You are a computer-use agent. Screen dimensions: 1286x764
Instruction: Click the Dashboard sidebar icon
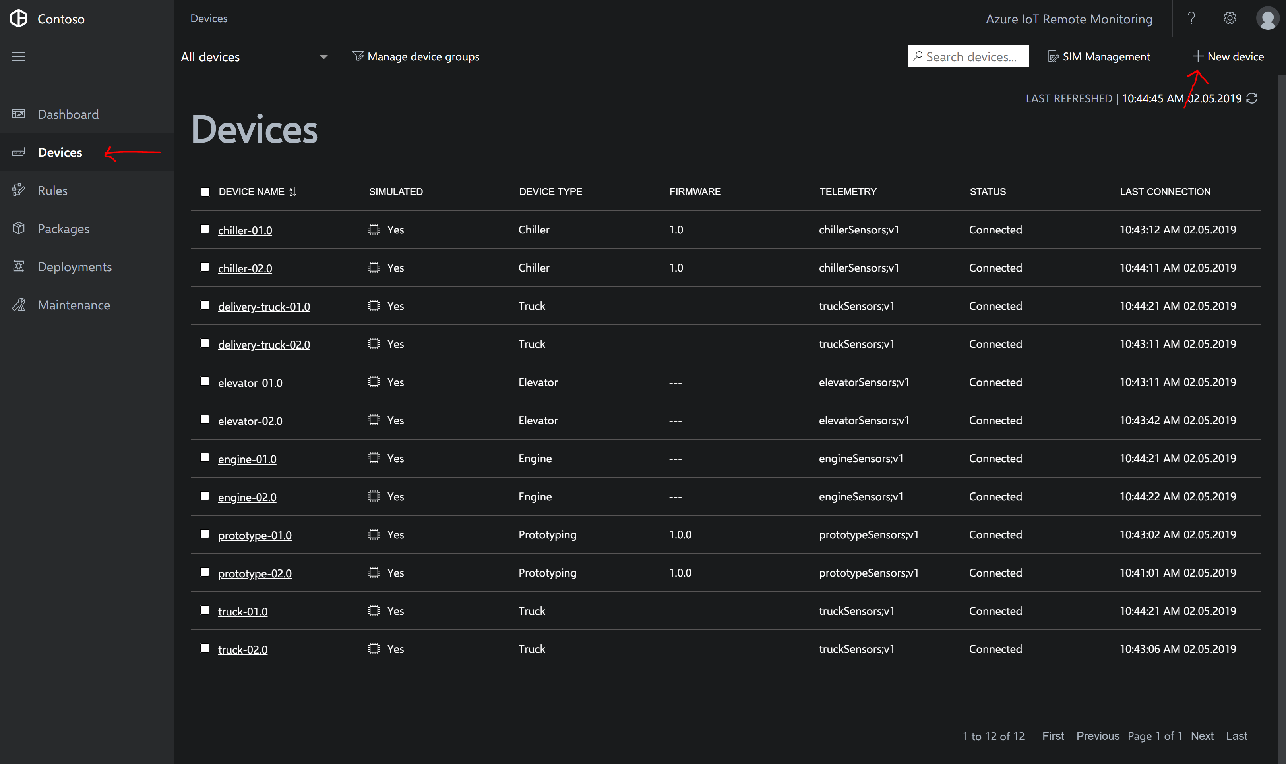tap(19, 114)
